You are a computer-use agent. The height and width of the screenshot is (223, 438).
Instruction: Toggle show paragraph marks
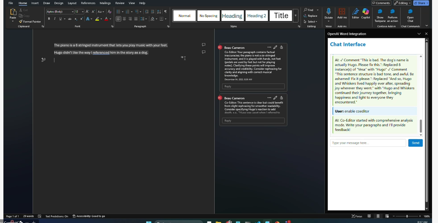[165, 12]
